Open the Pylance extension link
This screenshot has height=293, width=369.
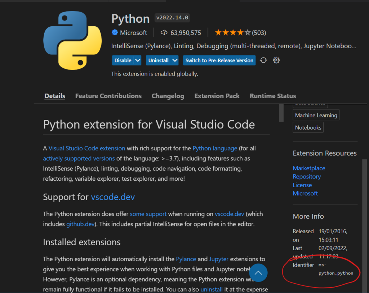(186, 259)
